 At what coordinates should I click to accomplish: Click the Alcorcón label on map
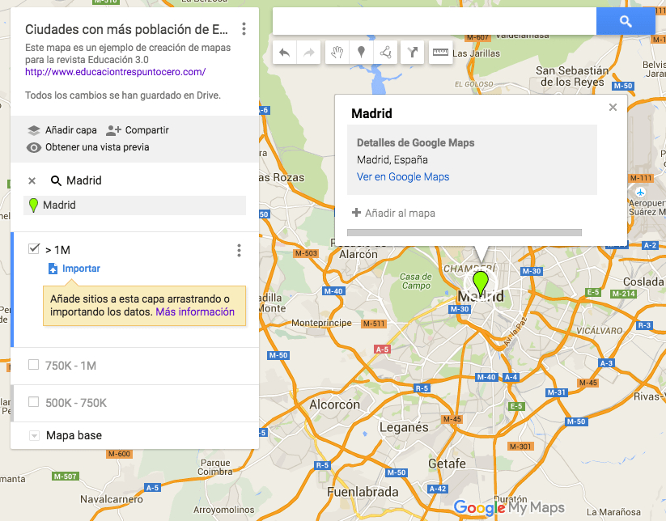point(335,405)
